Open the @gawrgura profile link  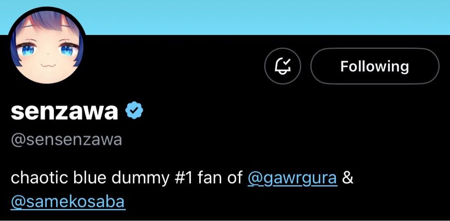point(292,178)
